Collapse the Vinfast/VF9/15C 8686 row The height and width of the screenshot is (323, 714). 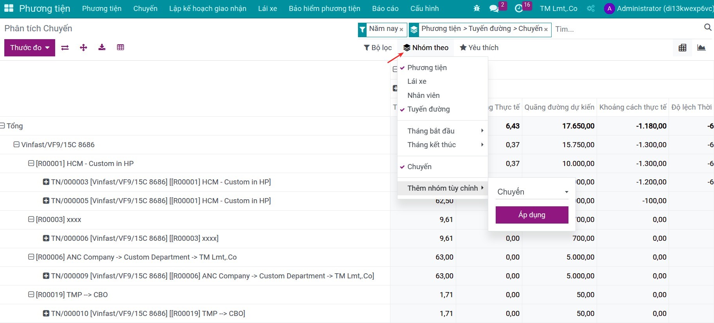[x=16, y=144]
